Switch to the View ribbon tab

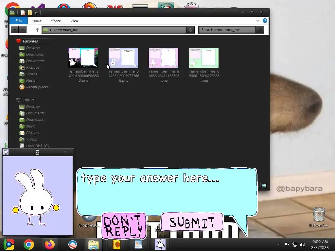click(74, 21)
